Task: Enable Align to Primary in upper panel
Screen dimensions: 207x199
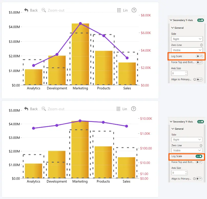Action: tap(199, 79)
